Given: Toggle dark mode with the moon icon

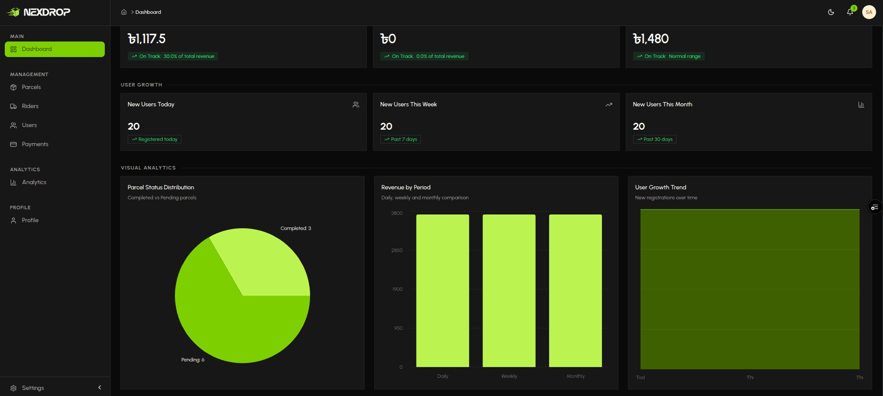Looking at the screenshot, I should (x=831, y=12).
